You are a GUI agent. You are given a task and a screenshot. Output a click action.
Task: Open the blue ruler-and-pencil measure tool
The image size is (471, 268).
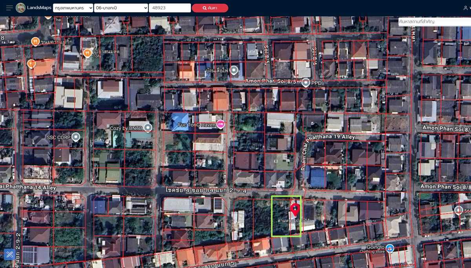tap(9, 255)
